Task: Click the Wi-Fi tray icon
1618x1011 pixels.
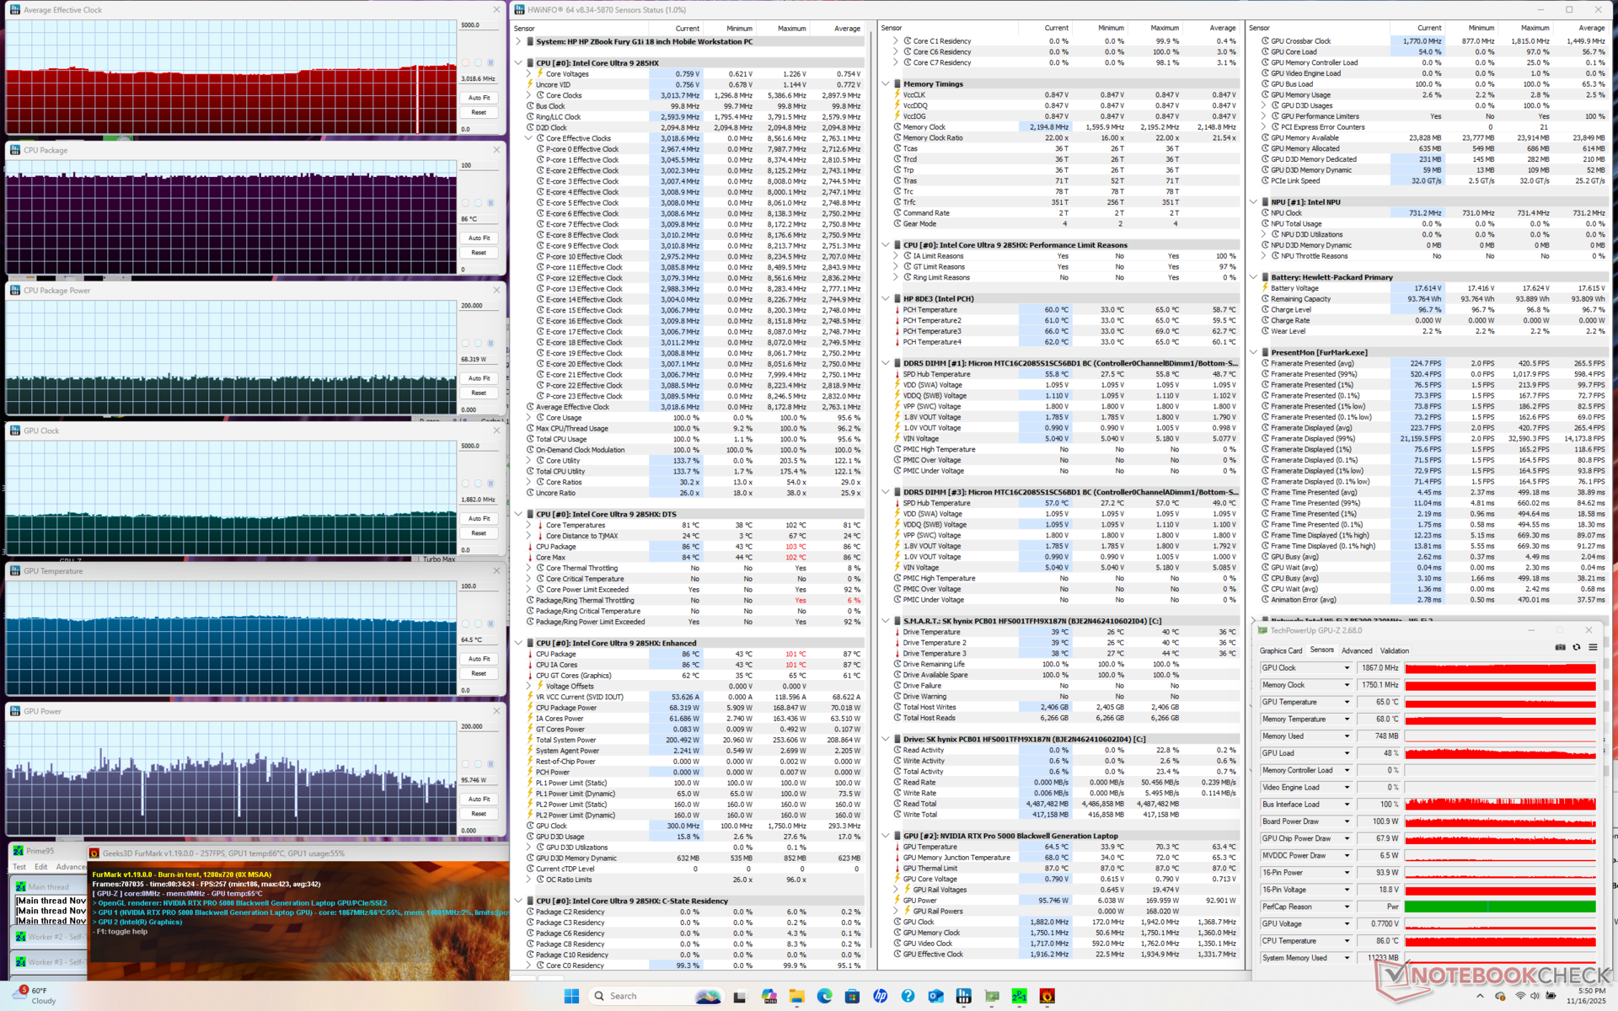Action: pyautogui.click(x=1520, y=996)
